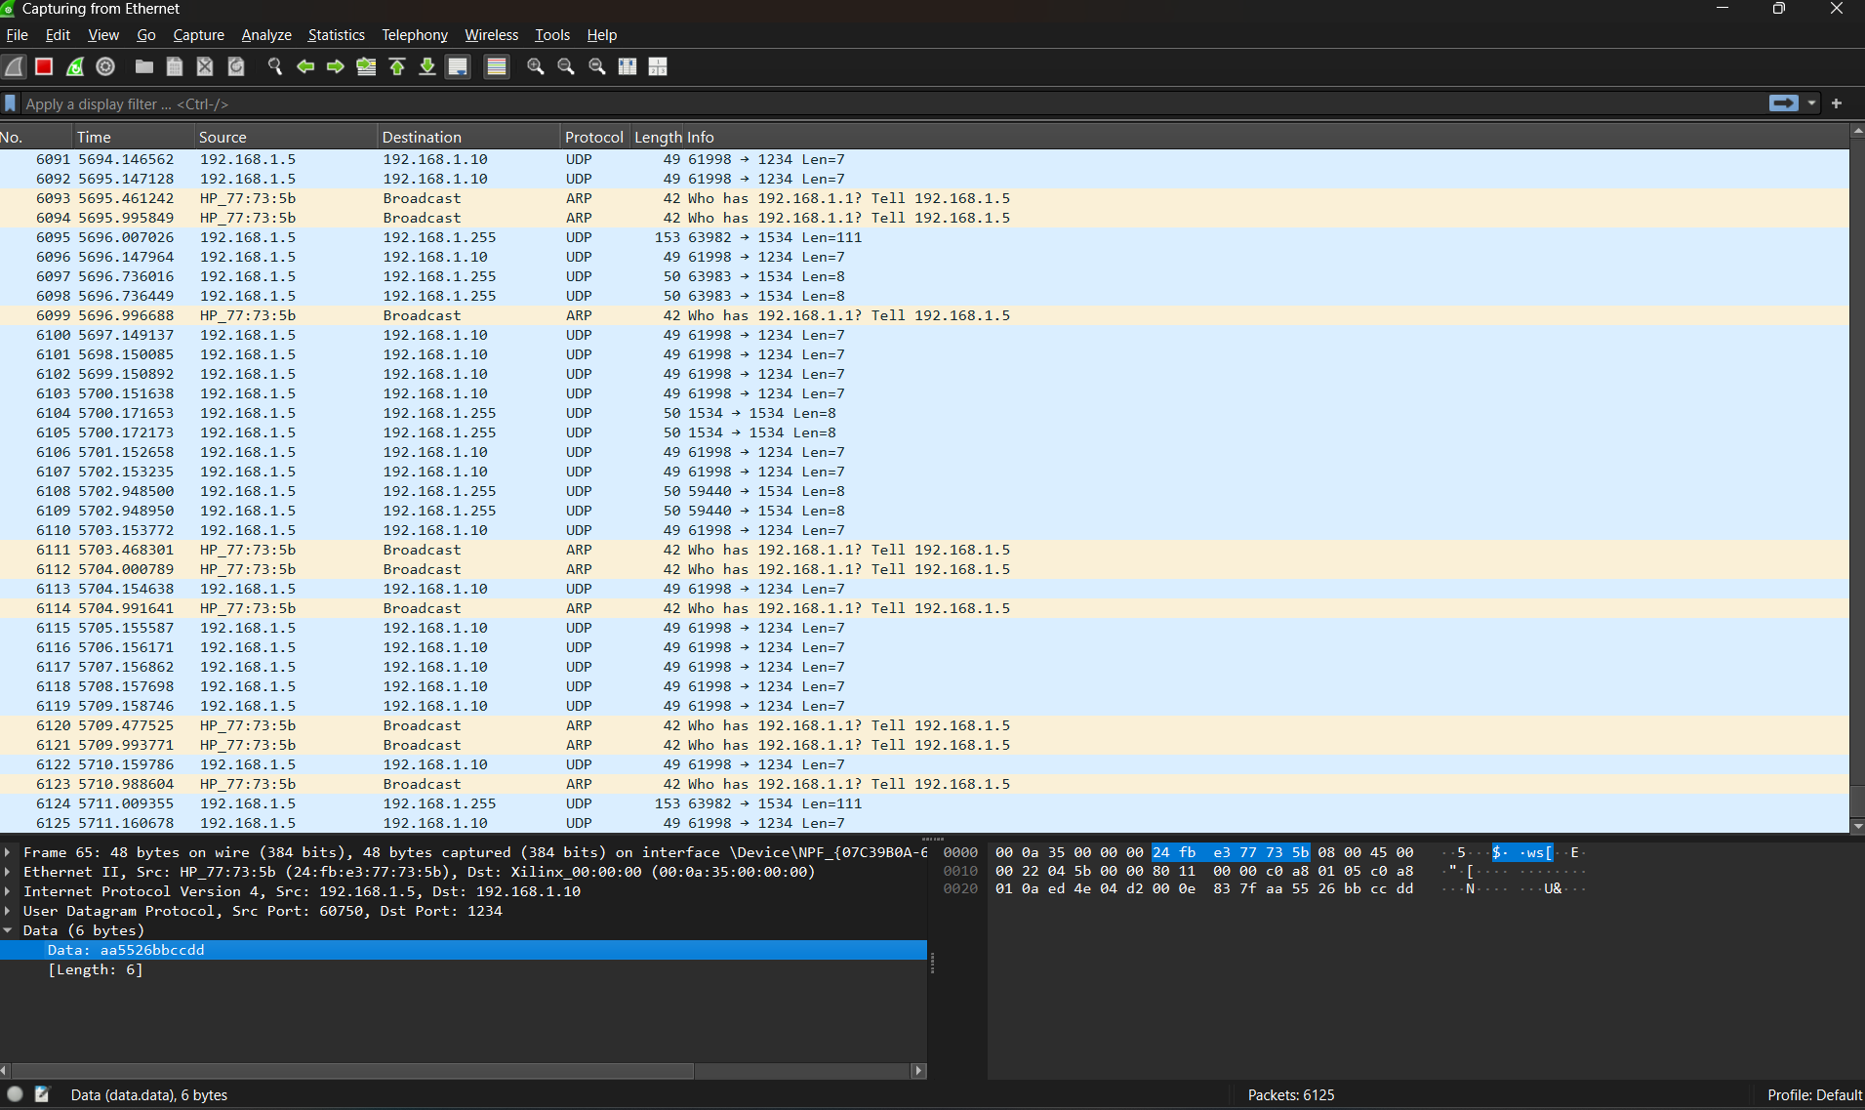Image resolution: width=1865 pixels, height=1110 pixels.
Task: Sort packets by the No. column
Action: [x=35, y=137]
